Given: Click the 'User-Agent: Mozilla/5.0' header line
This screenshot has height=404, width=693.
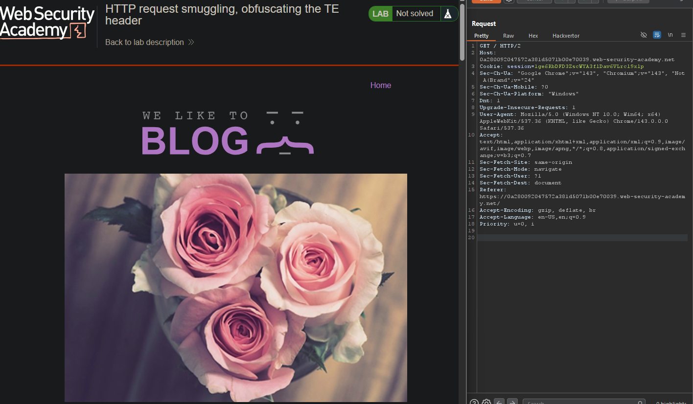Looking at the screenshot, I should click(x=570, y=114).
